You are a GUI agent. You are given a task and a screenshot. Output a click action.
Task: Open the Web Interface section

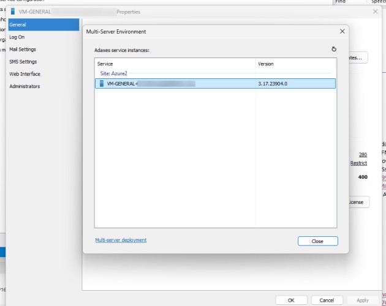pos(25,74)
